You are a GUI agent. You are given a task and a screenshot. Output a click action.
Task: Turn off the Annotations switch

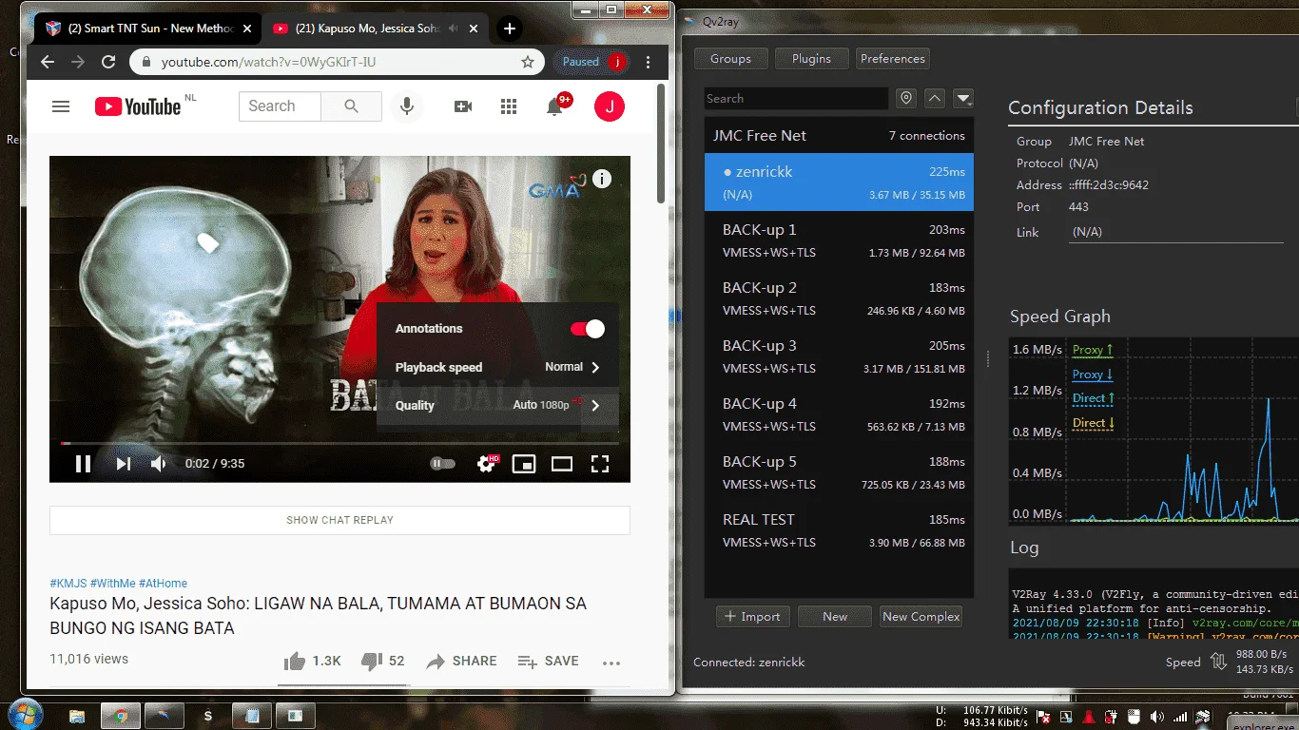(587, 329)
